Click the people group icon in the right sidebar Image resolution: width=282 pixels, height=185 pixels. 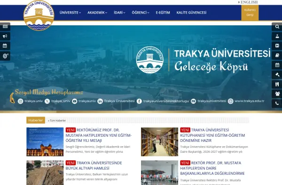277,94
